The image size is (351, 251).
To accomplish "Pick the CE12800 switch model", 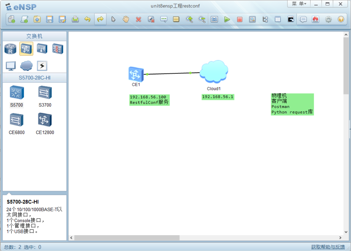I will pyautogui.click(x=45, y=120).
